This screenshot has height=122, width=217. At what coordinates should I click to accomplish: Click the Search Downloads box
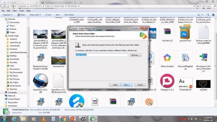pyautogui.click(x=208, y=6)
